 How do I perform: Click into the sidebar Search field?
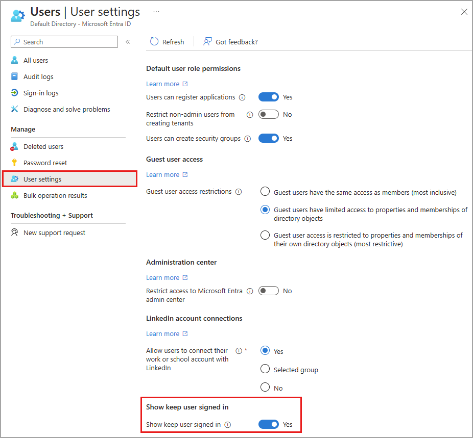coord(64,42)
